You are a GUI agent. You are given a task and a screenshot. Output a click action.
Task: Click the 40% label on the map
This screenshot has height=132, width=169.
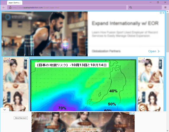point(113,91)
